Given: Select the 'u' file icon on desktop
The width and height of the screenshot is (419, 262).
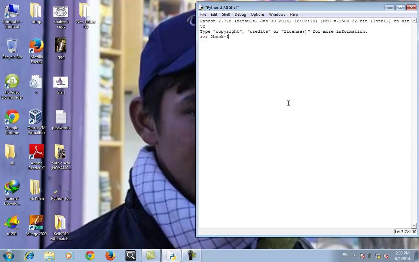Looking at the screenshot, I should pyautogui.click(x=36, y=84).
